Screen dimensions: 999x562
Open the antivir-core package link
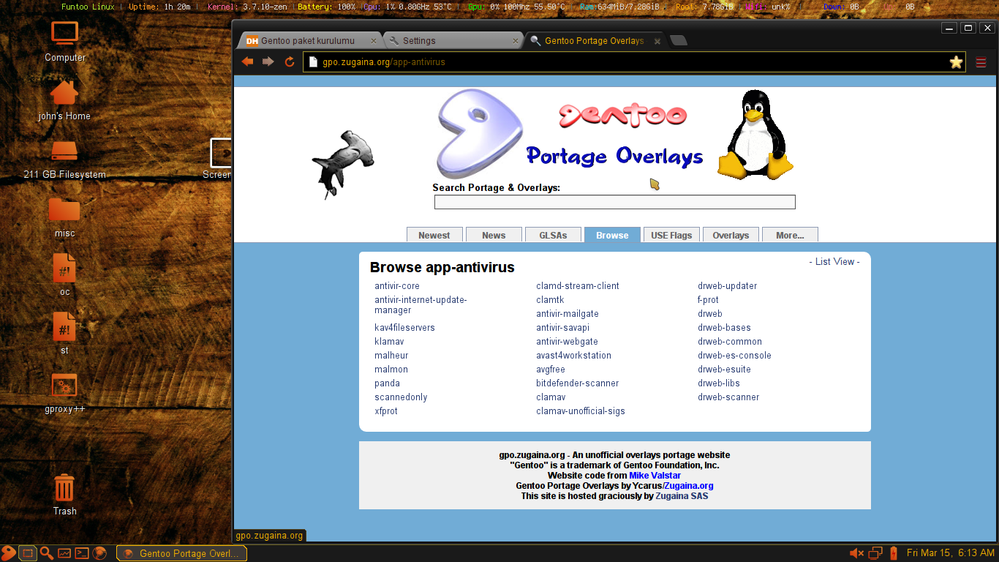pyautogui.click(x=397, y=286)
